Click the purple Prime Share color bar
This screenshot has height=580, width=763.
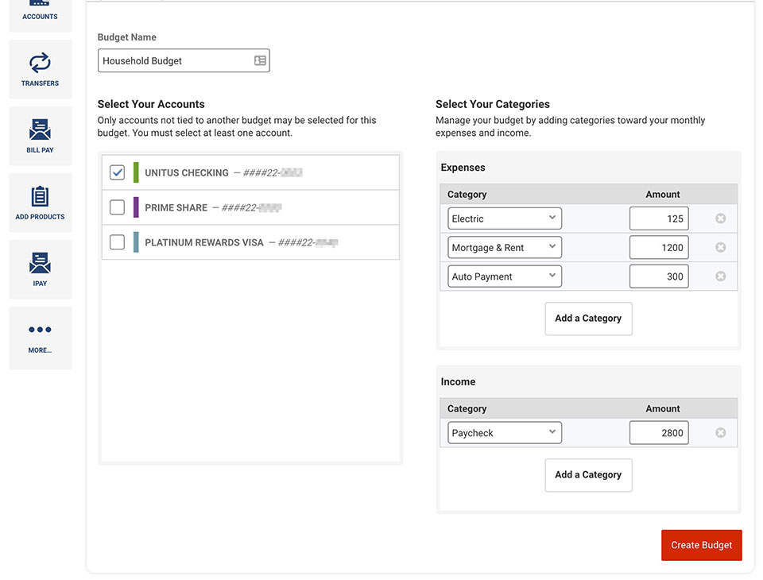[x=136, y=207]
